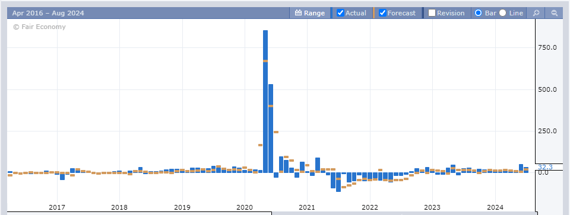This screenshot has width=570, height=215.
Task: Click the orange swatch beside Forecast
Action: tap(373, 13)
